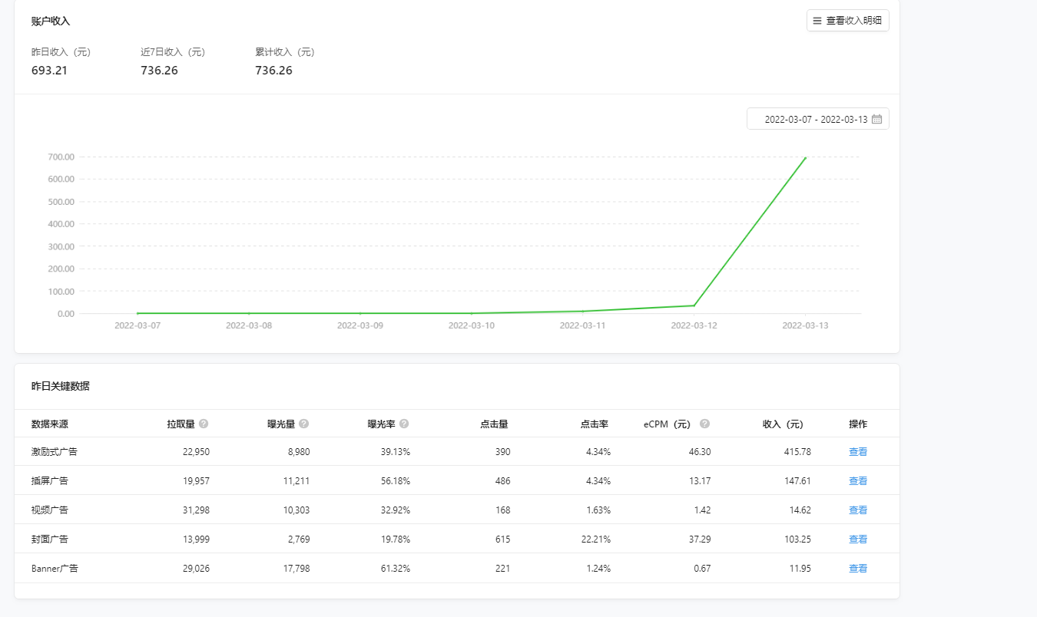Open the 查看收入明细 income details button
The image size is (1037, 617).
coord(847,21)
